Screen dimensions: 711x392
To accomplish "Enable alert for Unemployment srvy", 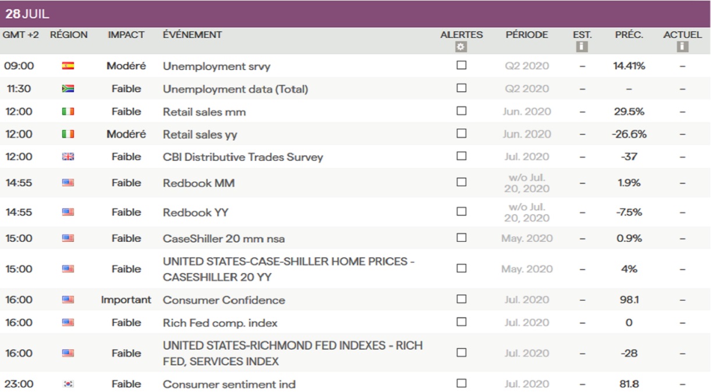I will (x=462, y=65).
